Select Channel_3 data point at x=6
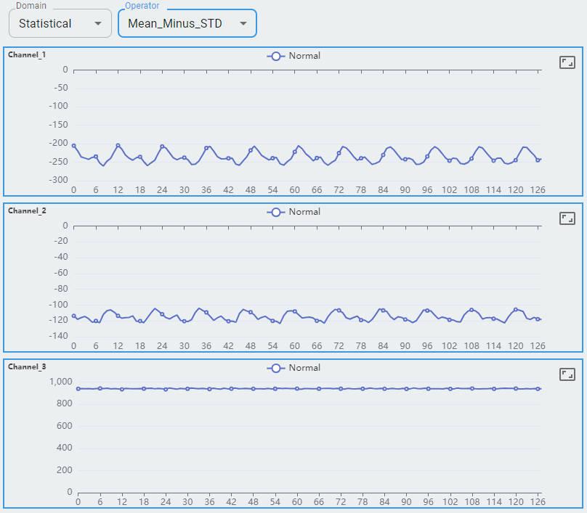This screenshot has width=587, height=513. [x=100, y=388]
